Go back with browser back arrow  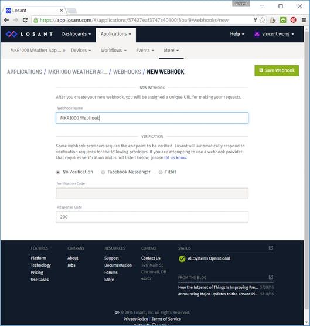click(x=6, y=20)
